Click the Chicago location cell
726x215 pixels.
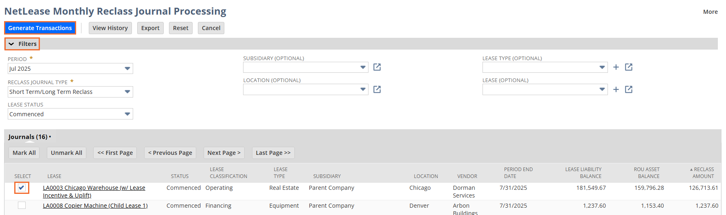[420, 188]
